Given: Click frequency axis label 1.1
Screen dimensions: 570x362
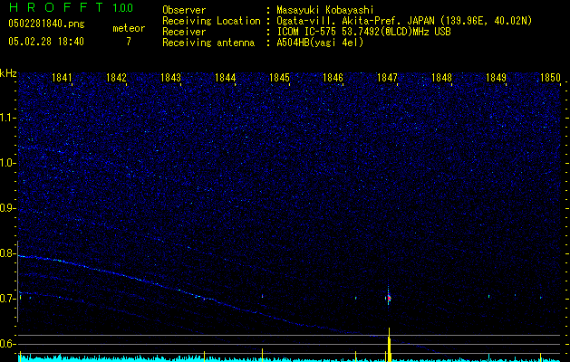Looking at the screenshot, I should (x=7, y=118).
